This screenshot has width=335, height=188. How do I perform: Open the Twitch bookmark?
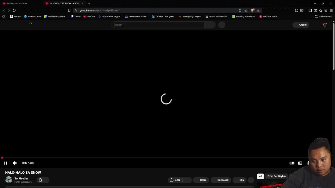(76, 16)
